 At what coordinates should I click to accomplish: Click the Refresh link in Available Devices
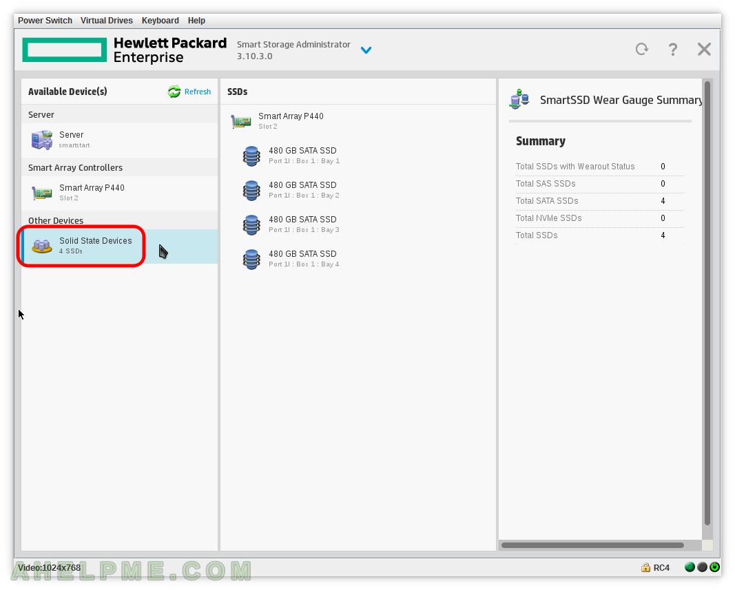coord(197,92)
